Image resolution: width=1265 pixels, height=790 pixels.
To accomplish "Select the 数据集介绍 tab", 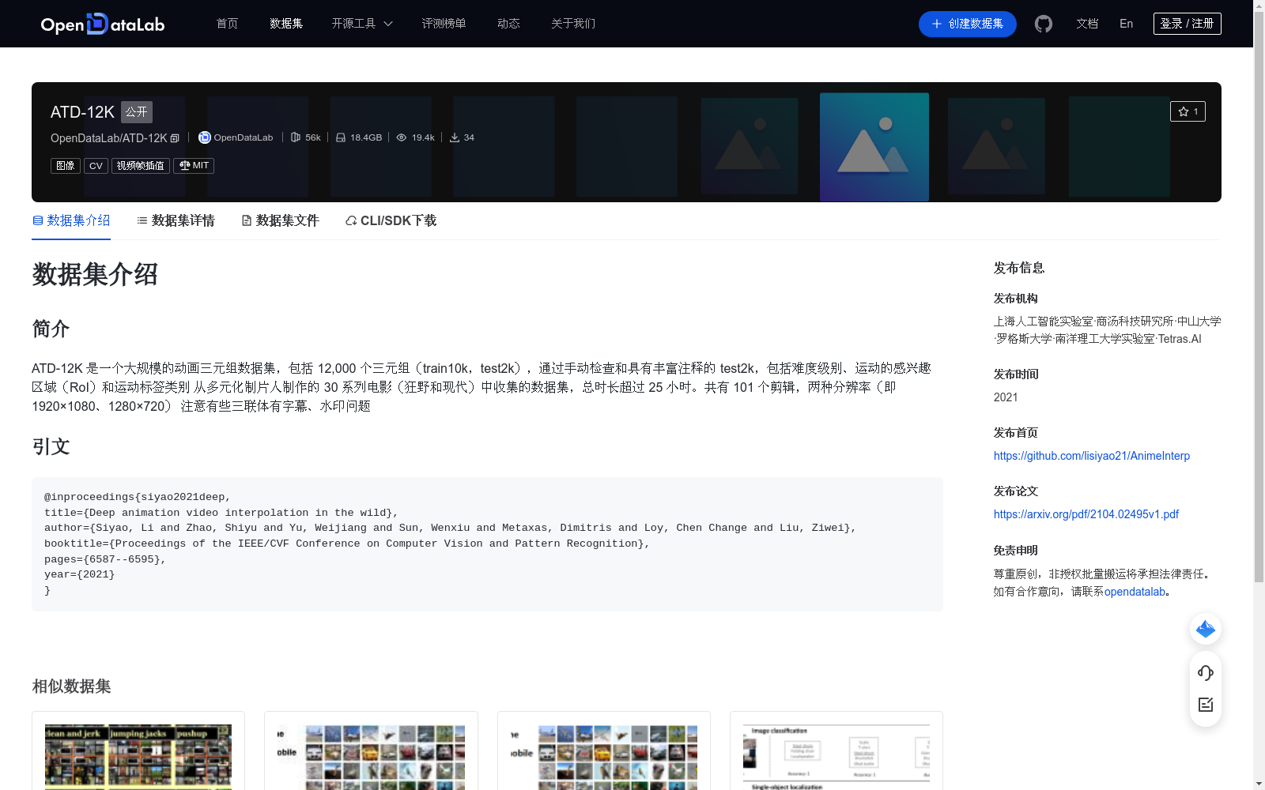I will (x=71, y=220).
